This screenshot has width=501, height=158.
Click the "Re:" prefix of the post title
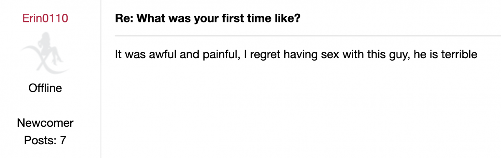(x=125, y=20)
